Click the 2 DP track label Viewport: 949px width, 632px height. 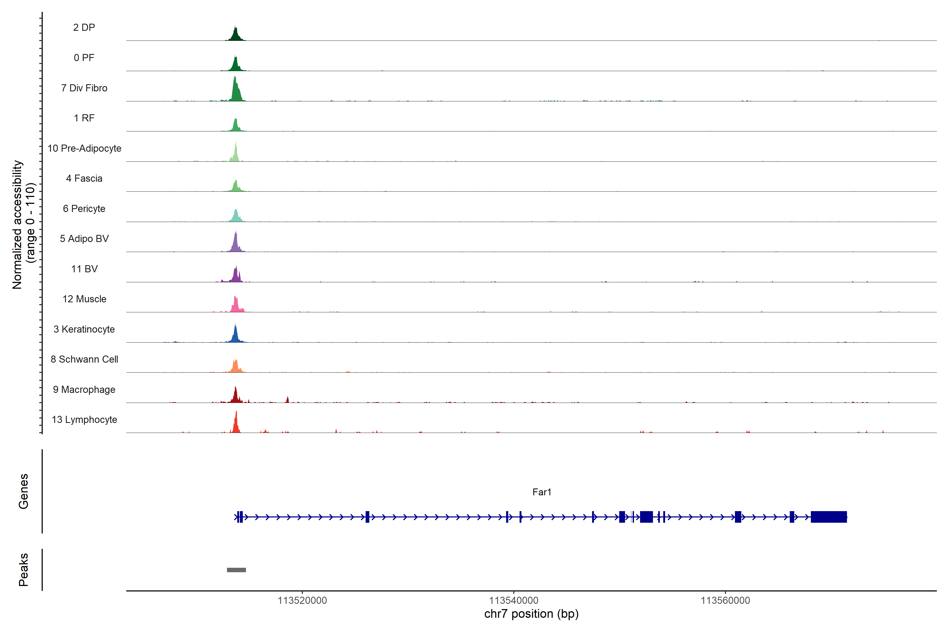pyautogui.click(x=84, y=27)
